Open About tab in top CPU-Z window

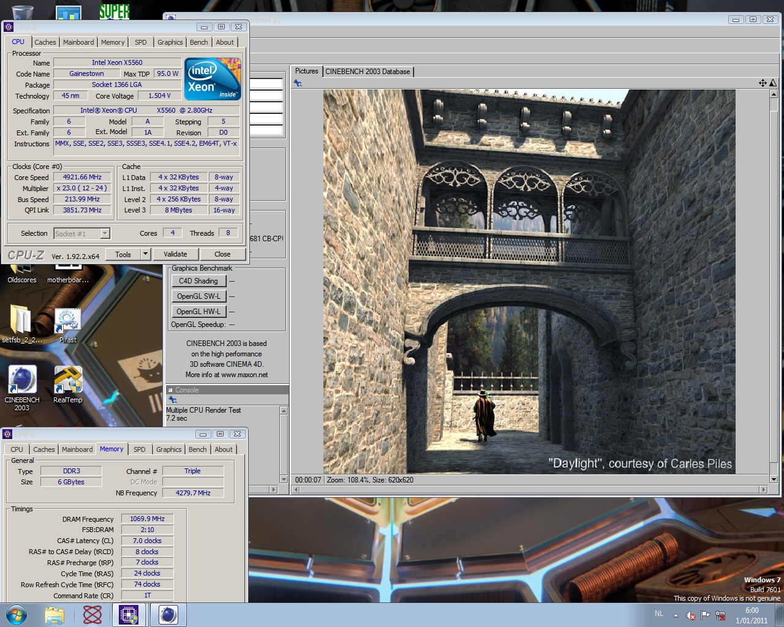pyautogui.click(x=225, y=42)
